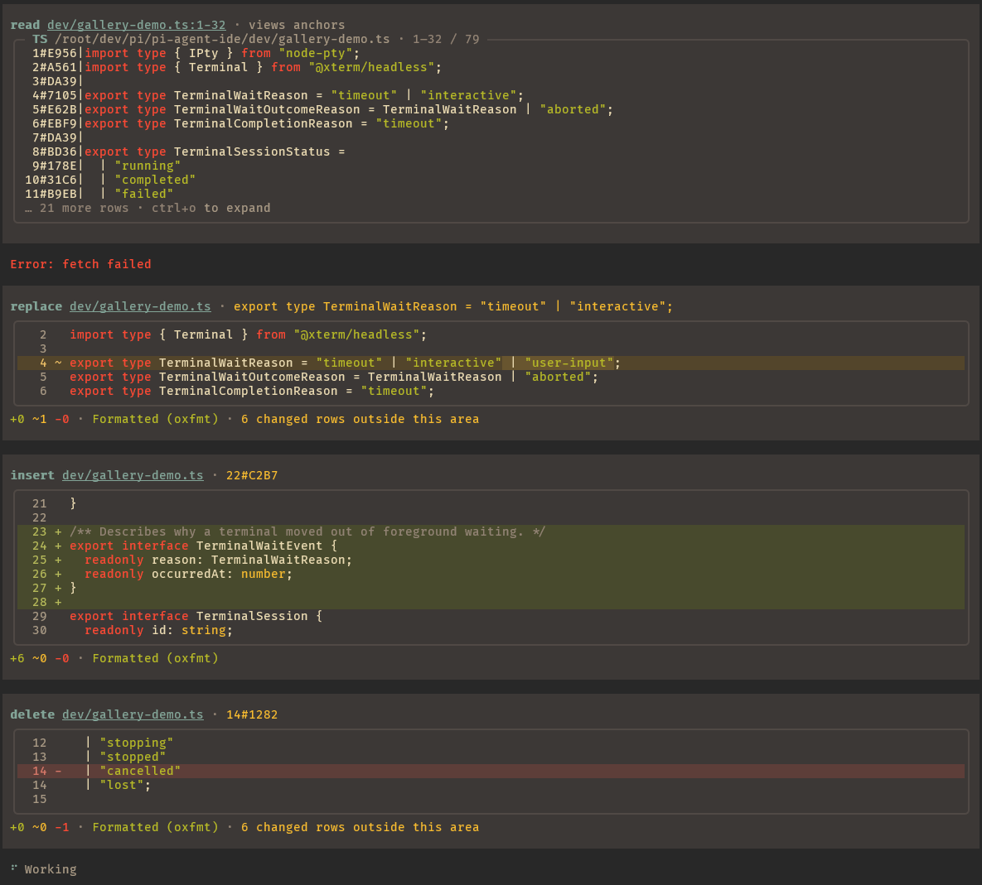Click modified line 4 tilde marker in replace block
This screenshot has height=885, width=982.
(58, 363)
